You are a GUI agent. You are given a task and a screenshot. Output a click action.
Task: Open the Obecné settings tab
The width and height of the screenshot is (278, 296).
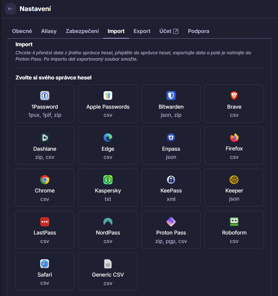click(22, 31)
